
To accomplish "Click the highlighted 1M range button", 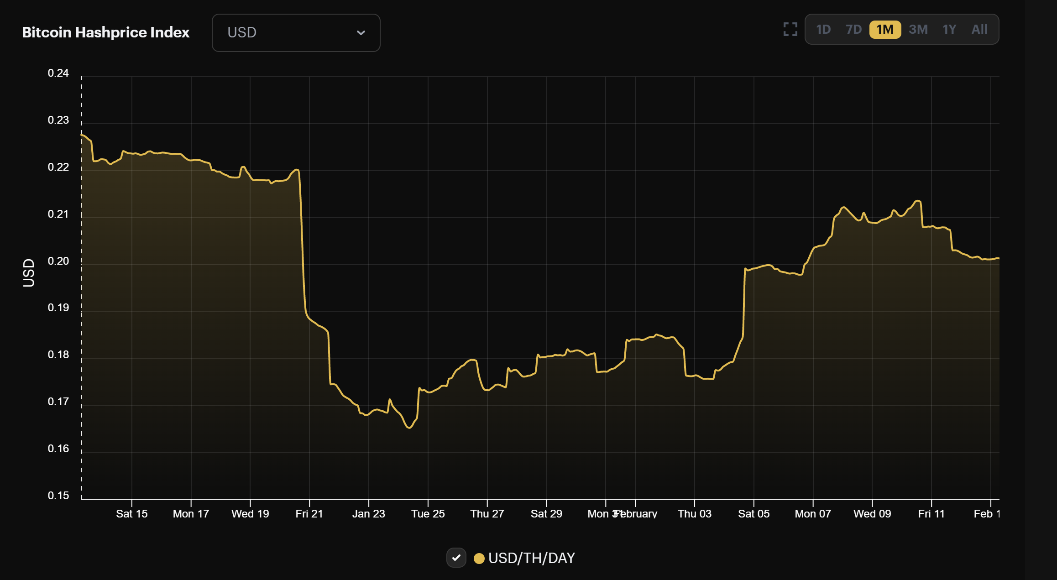I will pos(884,29).
